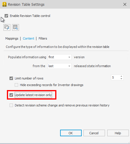Open the 'first' version dropdown
The image size is (130, 144).
pos(60,57)
